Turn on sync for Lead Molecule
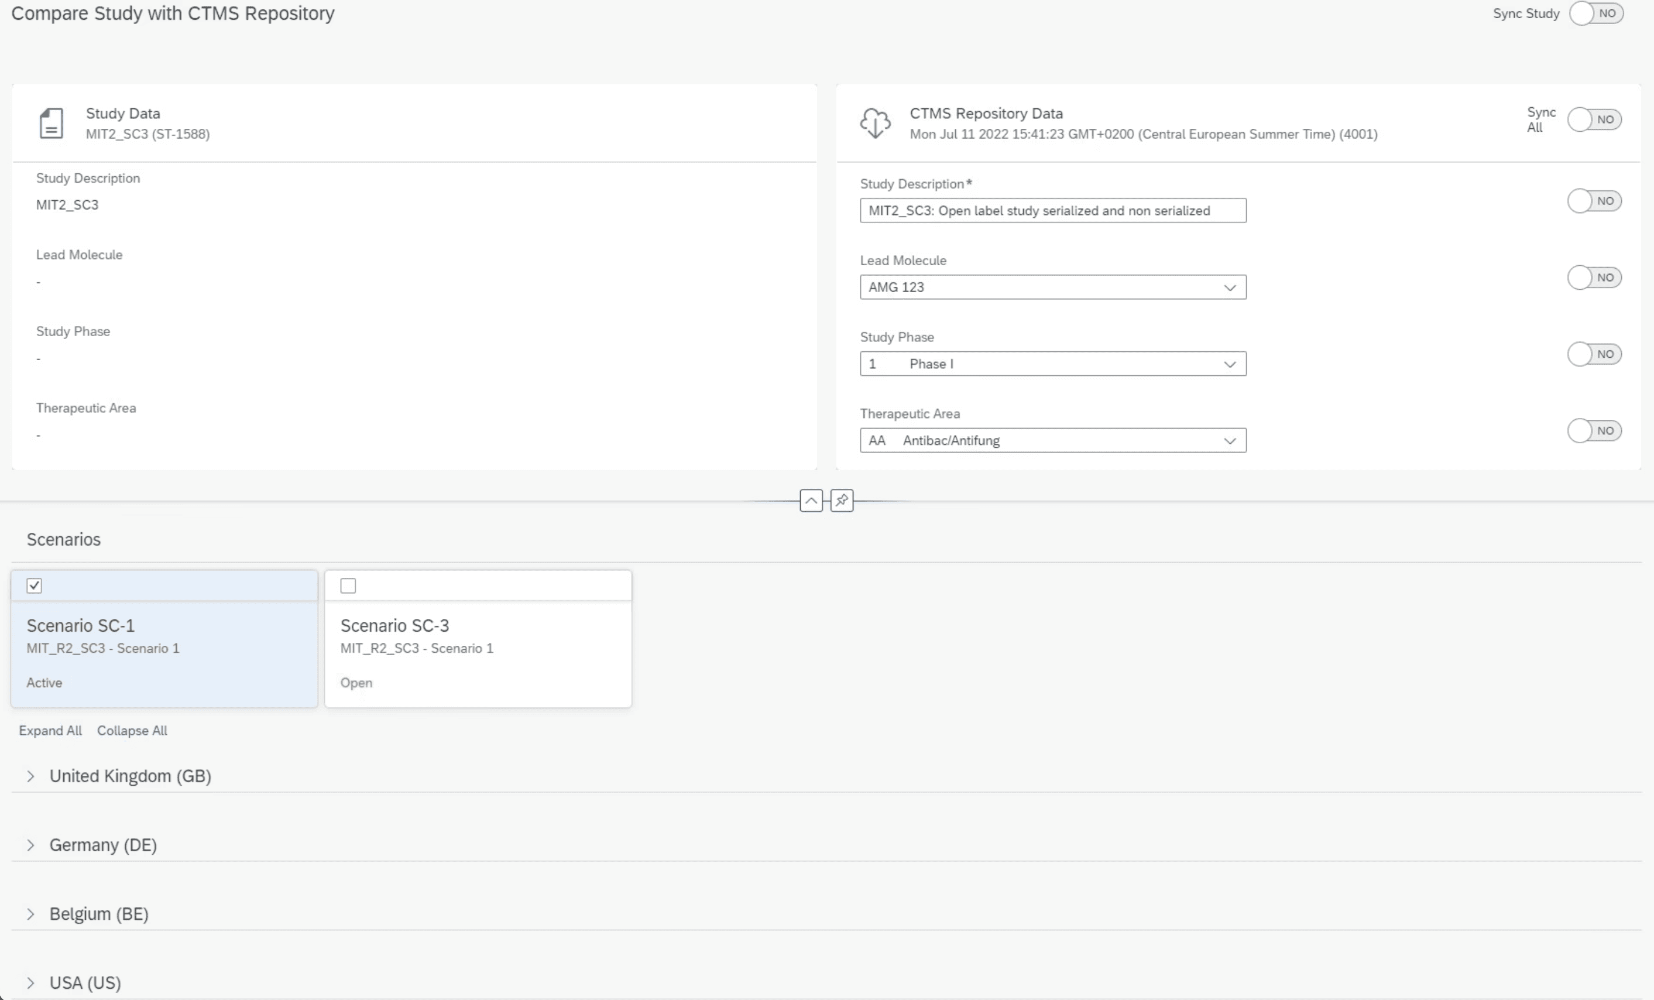The width and height of the screenshot is (1654, 1000). 1594,278
